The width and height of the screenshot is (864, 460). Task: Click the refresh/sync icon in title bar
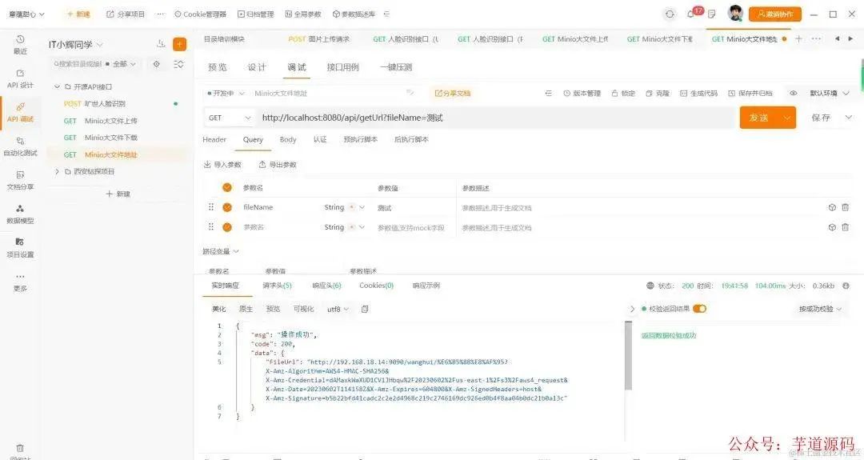pyautogui.click(x=670, y=14)
